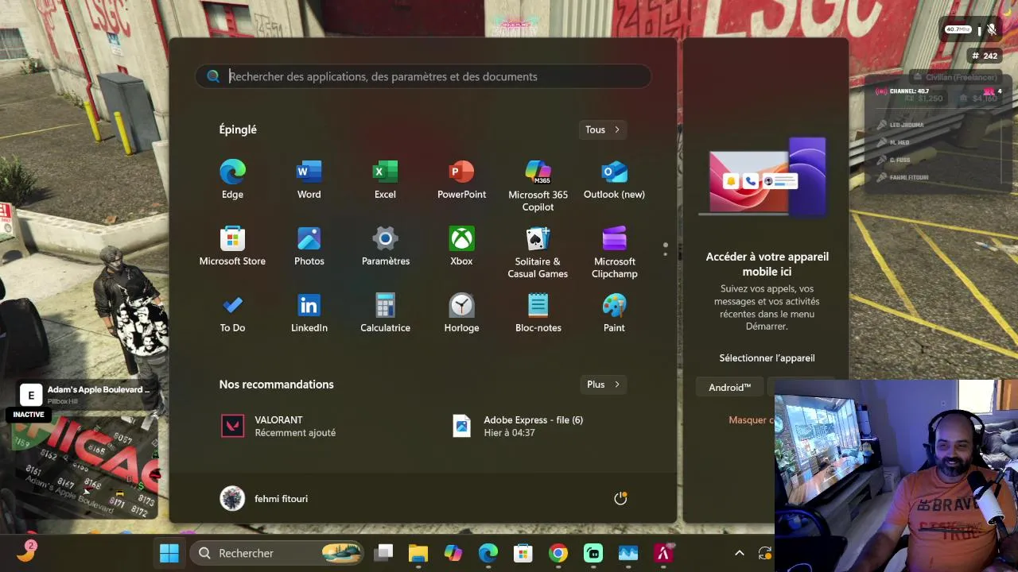The image size is (1018, 572).
Task: Open Task View on the taskbar
Action: pyautogui.click(x=384, y=553)
